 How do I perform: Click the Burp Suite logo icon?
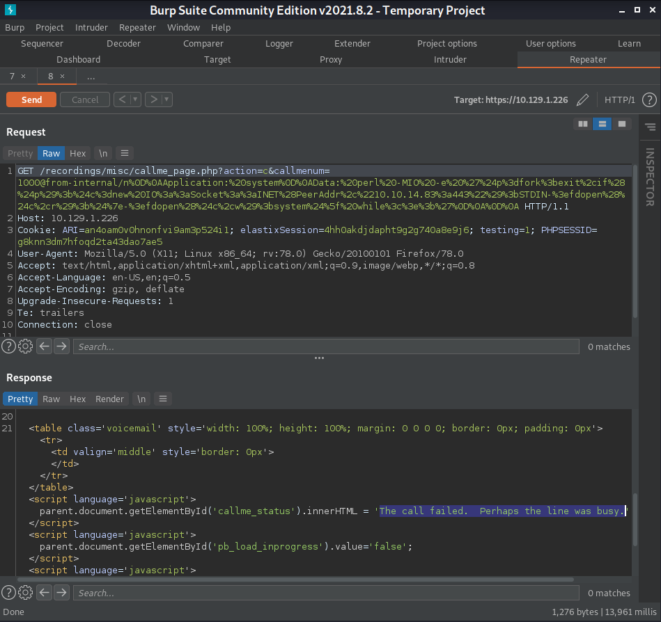click(10, 9)
